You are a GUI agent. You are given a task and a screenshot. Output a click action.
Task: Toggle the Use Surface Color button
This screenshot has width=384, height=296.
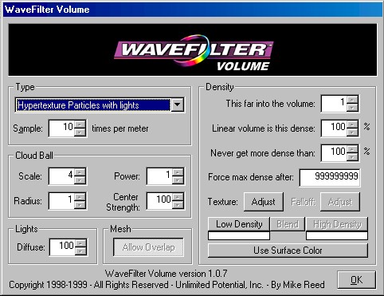click(x=288, y=251)
